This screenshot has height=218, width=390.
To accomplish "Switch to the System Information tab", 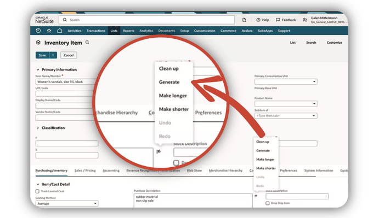I will tap(319, 170).
